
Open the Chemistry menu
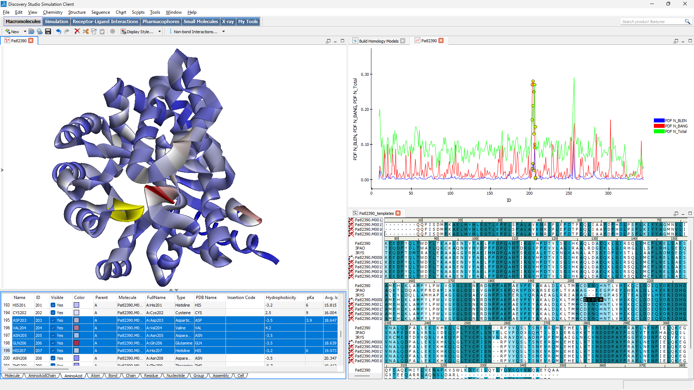pyautogui.click(x=52, y=12)
